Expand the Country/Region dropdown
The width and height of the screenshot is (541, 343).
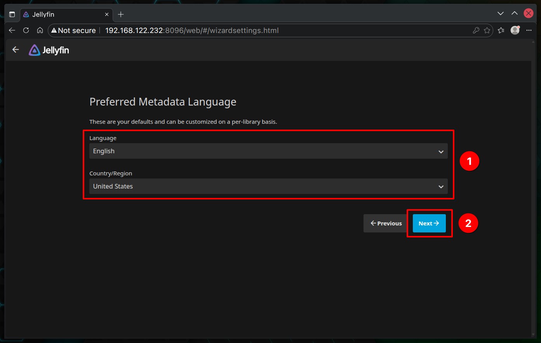point(268,187)
